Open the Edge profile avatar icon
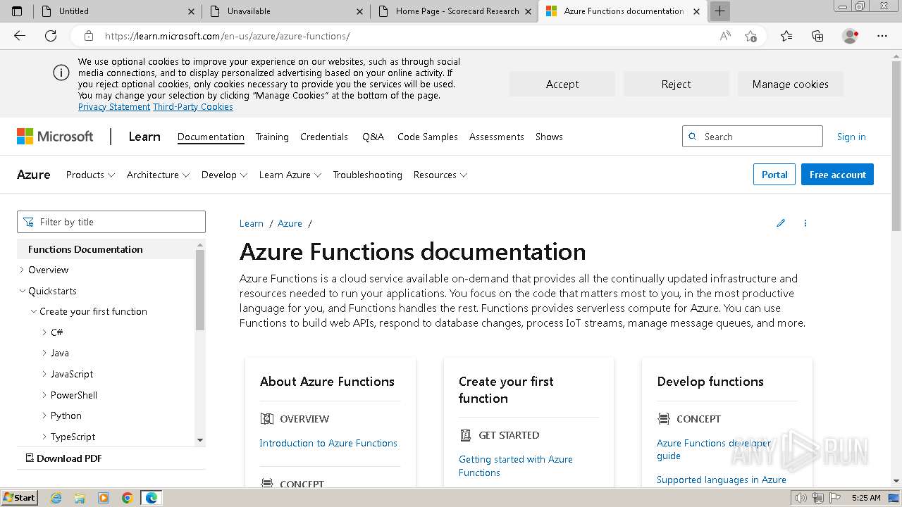Screen dimensions: 902x507 851,36
